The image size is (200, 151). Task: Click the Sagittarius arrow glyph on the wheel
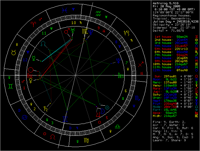(141, 65)
